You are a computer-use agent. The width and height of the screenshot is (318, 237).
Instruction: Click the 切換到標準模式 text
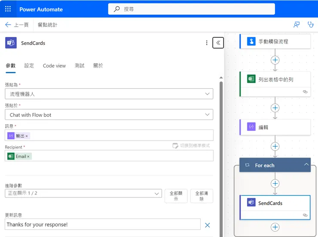click(x=195, y=145)
